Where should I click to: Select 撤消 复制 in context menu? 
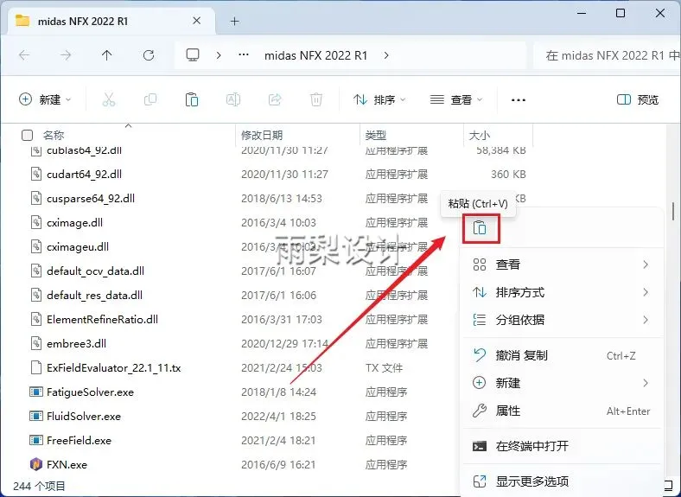[562, 355]
